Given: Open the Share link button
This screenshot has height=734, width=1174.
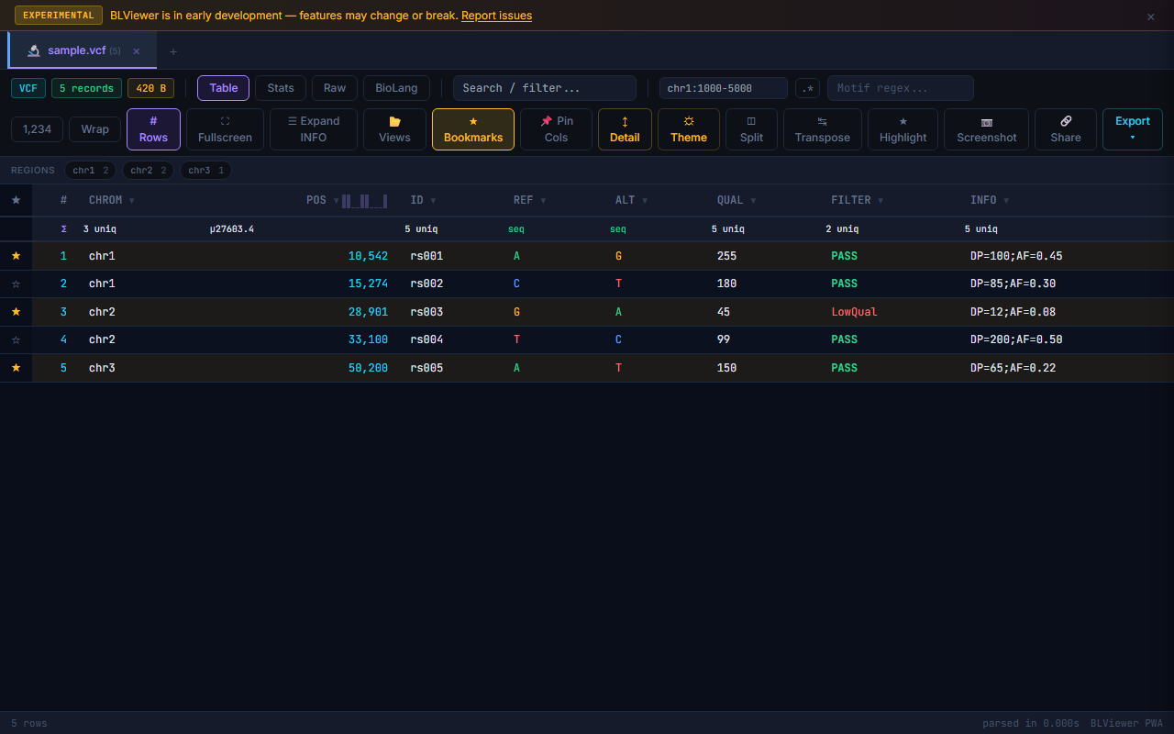Looking at the screenshot, I should click(x=1065, y=129).
